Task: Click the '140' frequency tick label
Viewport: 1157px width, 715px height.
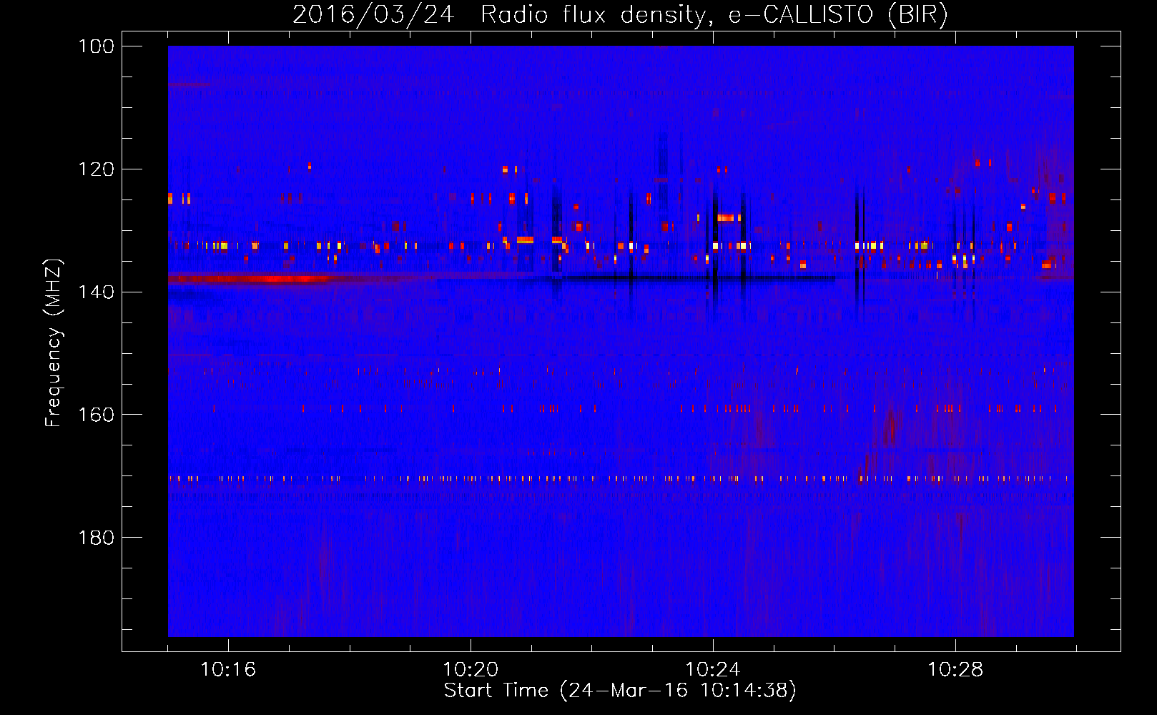Action: (x=97, y=292)
